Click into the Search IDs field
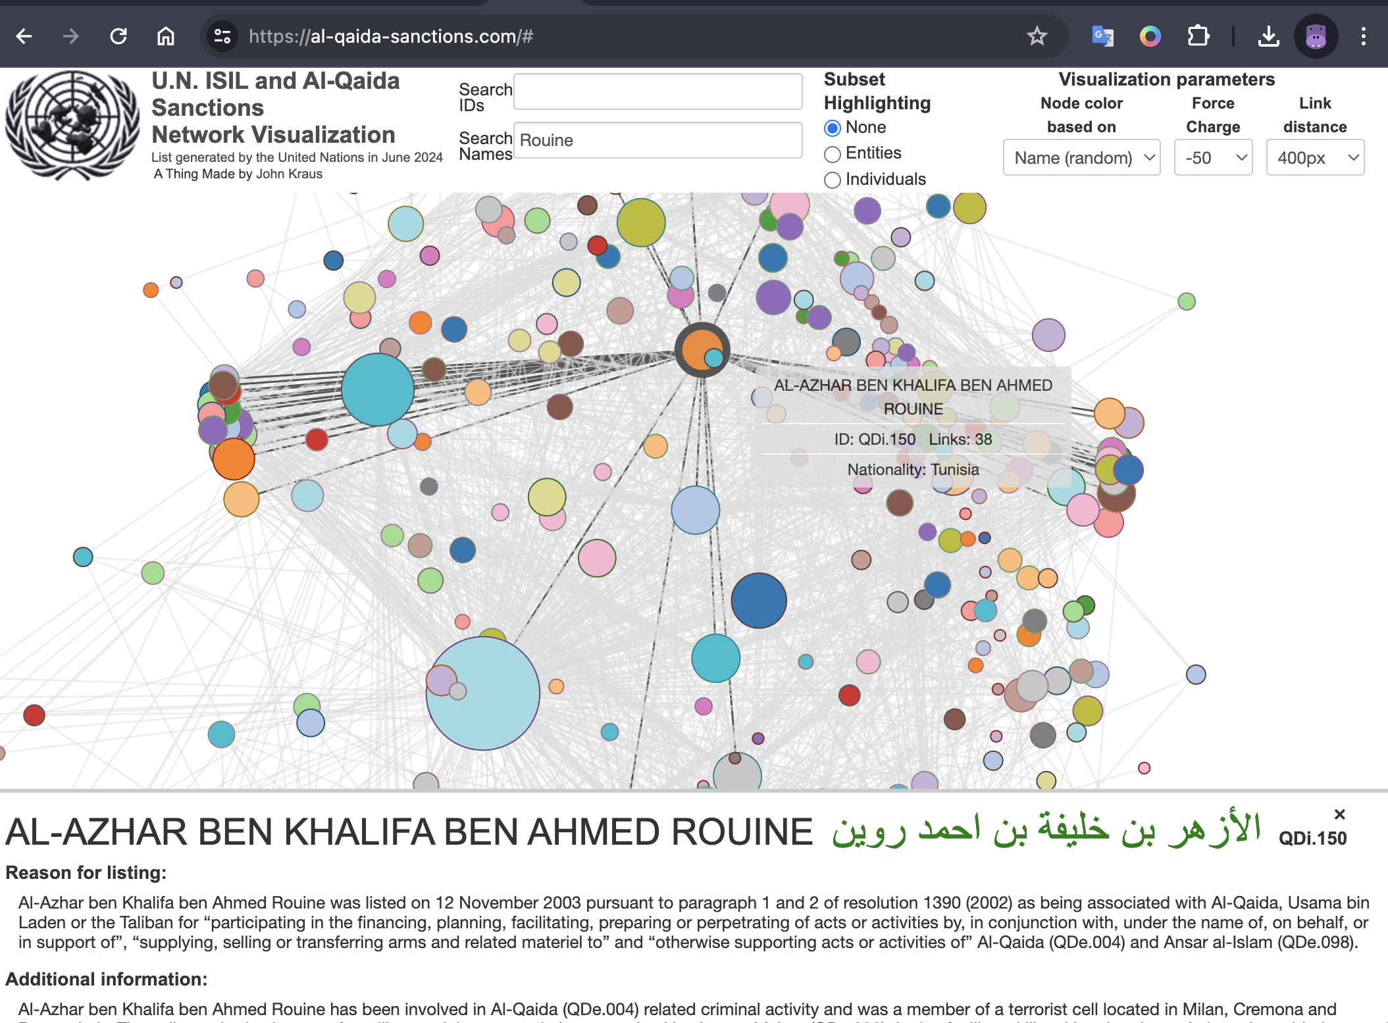 pyautogui.click(x=657, y=91)
